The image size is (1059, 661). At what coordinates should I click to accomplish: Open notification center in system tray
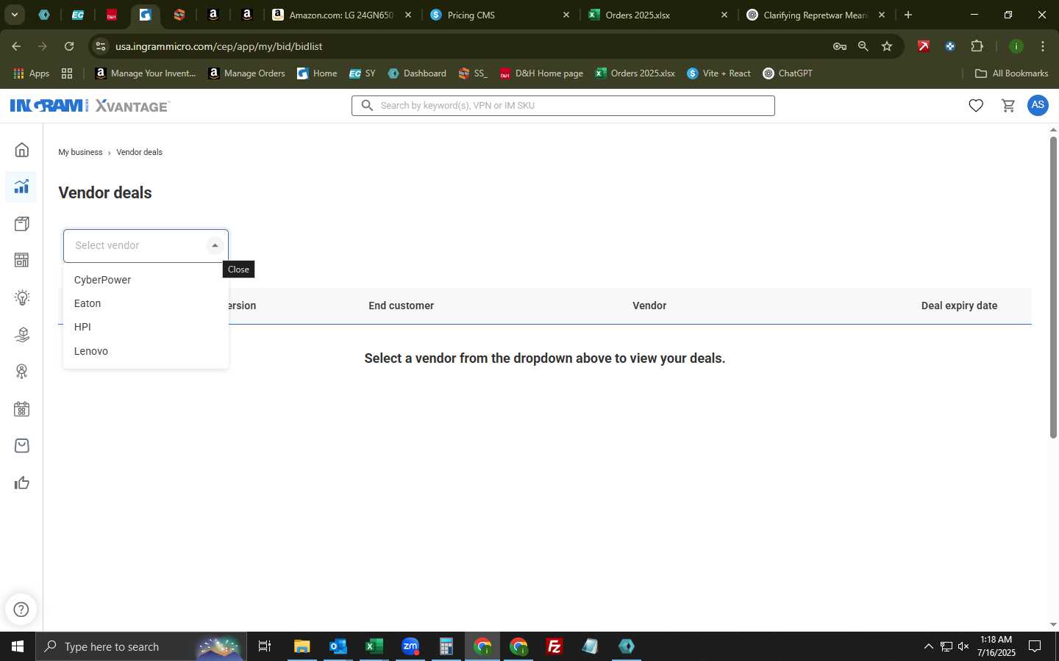(x=1035, y=646)
